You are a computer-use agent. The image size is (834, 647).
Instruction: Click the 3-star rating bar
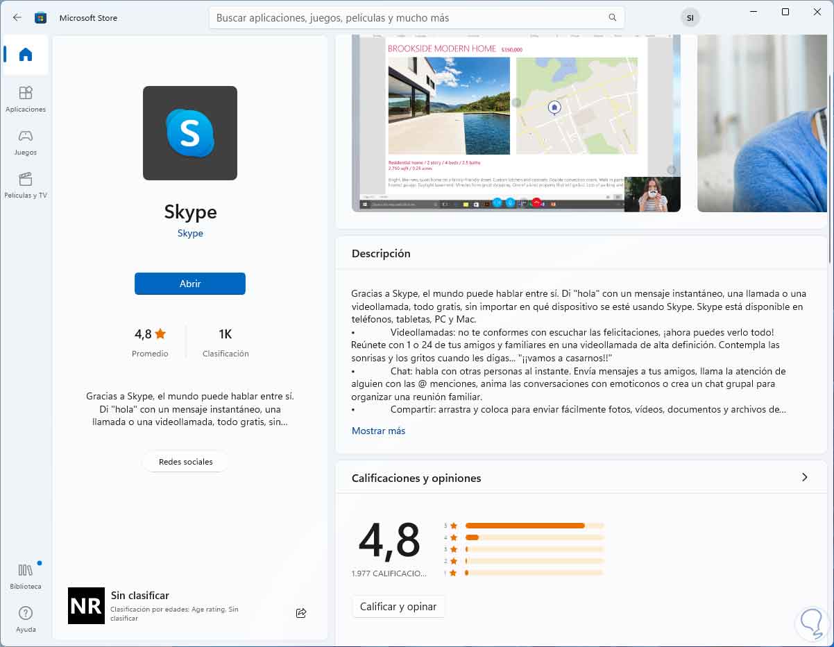(x=535, y=549)
